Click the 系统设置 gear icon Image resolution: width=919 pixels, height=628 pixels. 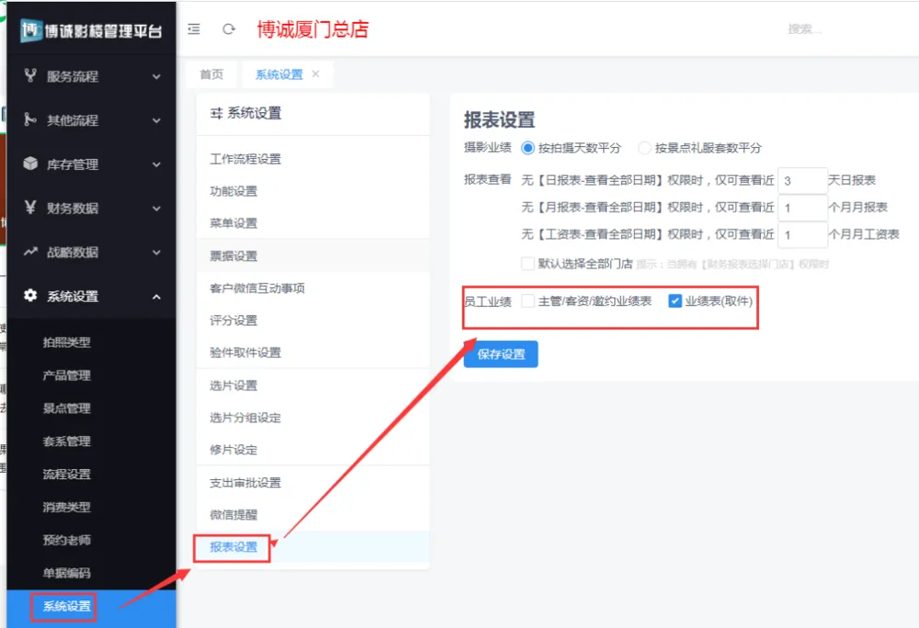30,296
